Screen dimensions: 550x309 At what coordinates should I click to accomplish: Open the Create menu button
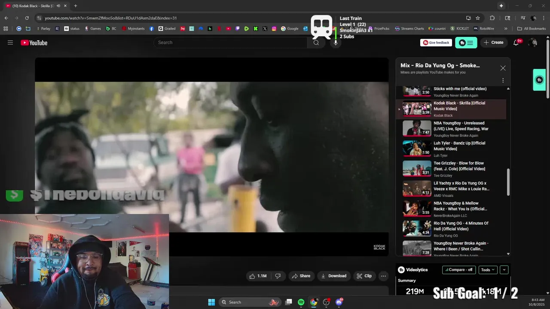(x=493, y=42)
